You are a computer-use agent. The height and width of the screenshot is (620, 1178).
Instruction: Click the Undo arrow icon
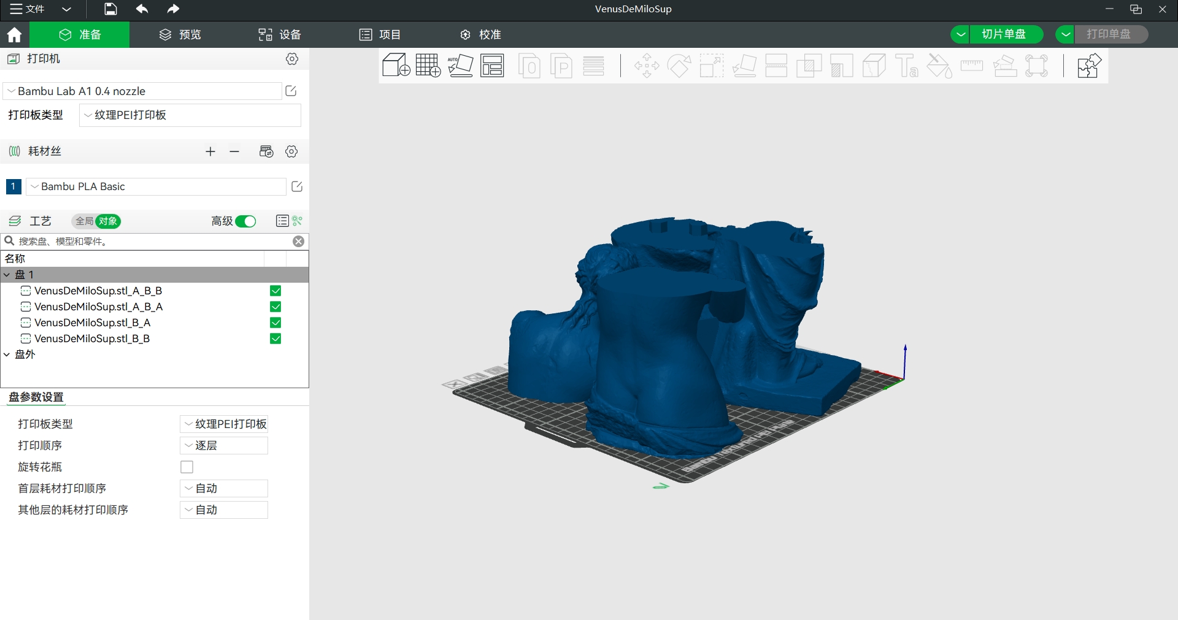pos(142,9)
